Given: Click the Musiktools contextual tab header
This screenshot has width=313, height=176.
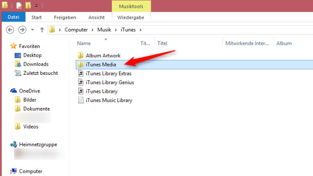Looking at the screenshot, I should 131,6.
